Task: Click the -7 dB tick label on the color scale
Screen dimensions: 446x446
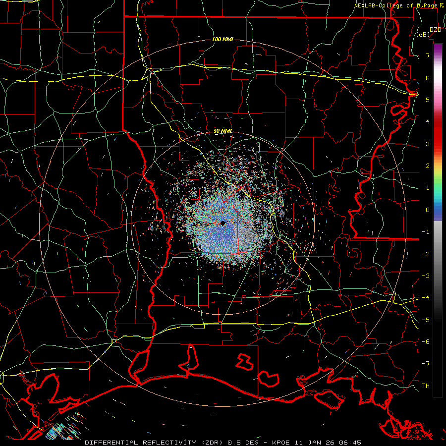Action: (x=426, y=364)
